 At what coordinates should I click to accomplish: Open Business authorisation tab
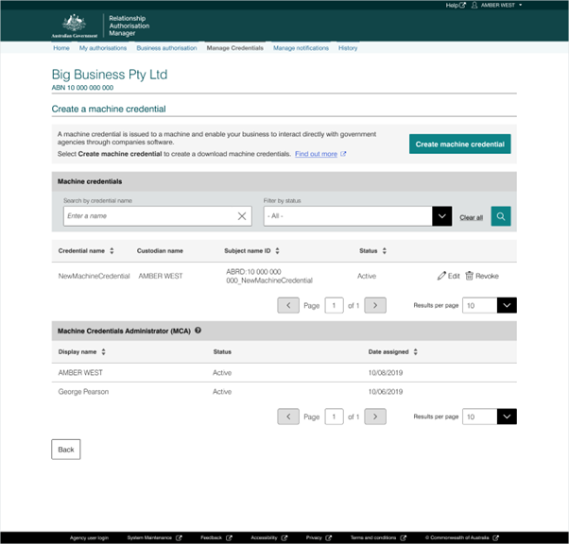pos(166,48)
